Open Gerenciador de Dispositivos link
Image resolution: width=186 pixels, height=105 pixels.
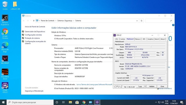click(x=35, y=32)
